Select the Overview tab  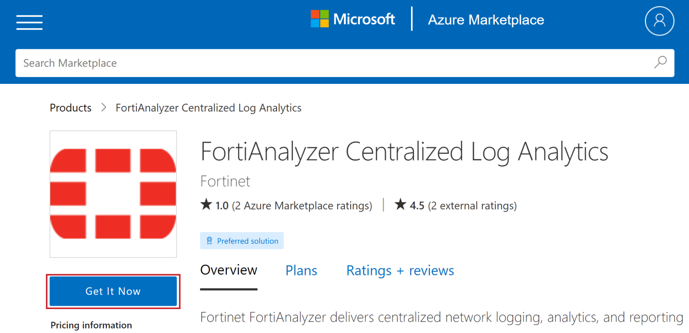point(229,270)
